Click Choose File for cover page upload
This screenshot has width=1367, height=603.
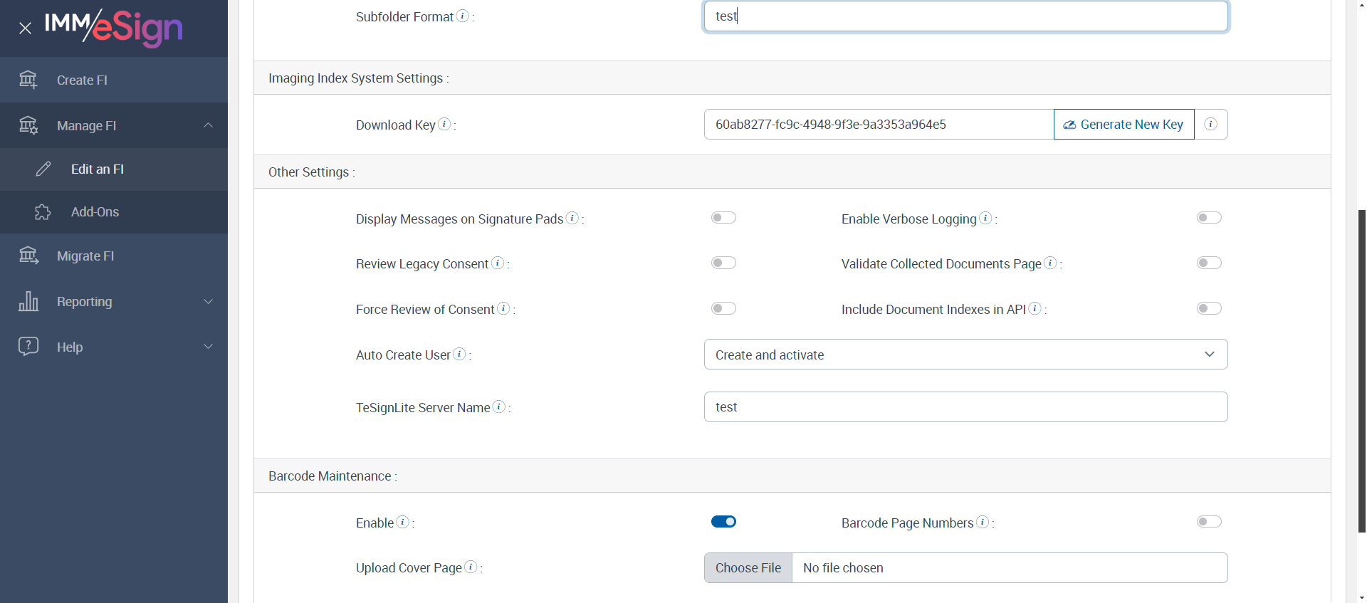(x=748, y=568)
